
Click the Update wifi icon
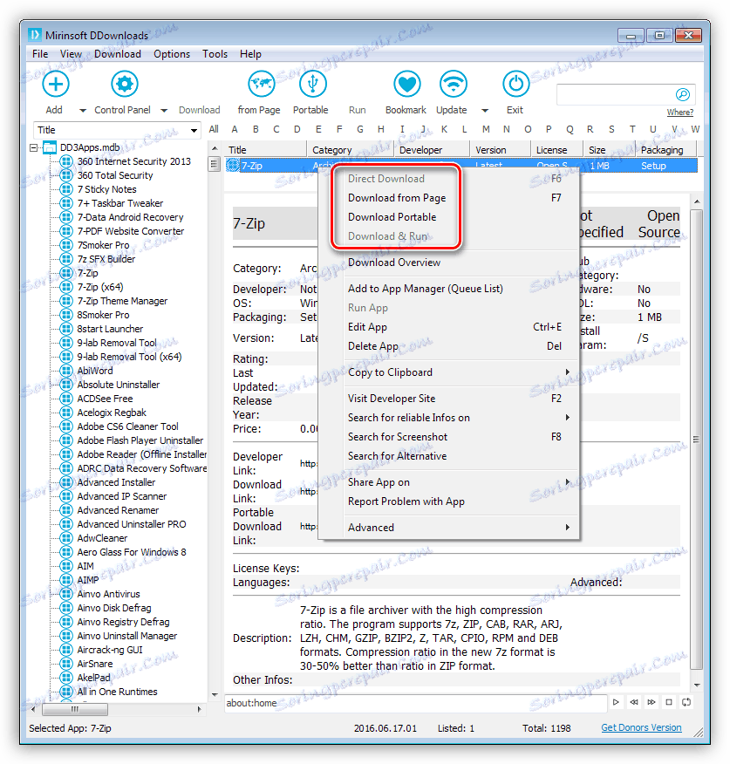453,84
